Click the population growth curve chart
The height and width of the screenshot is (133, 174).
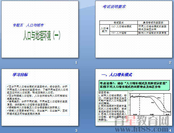click(150, 104)
